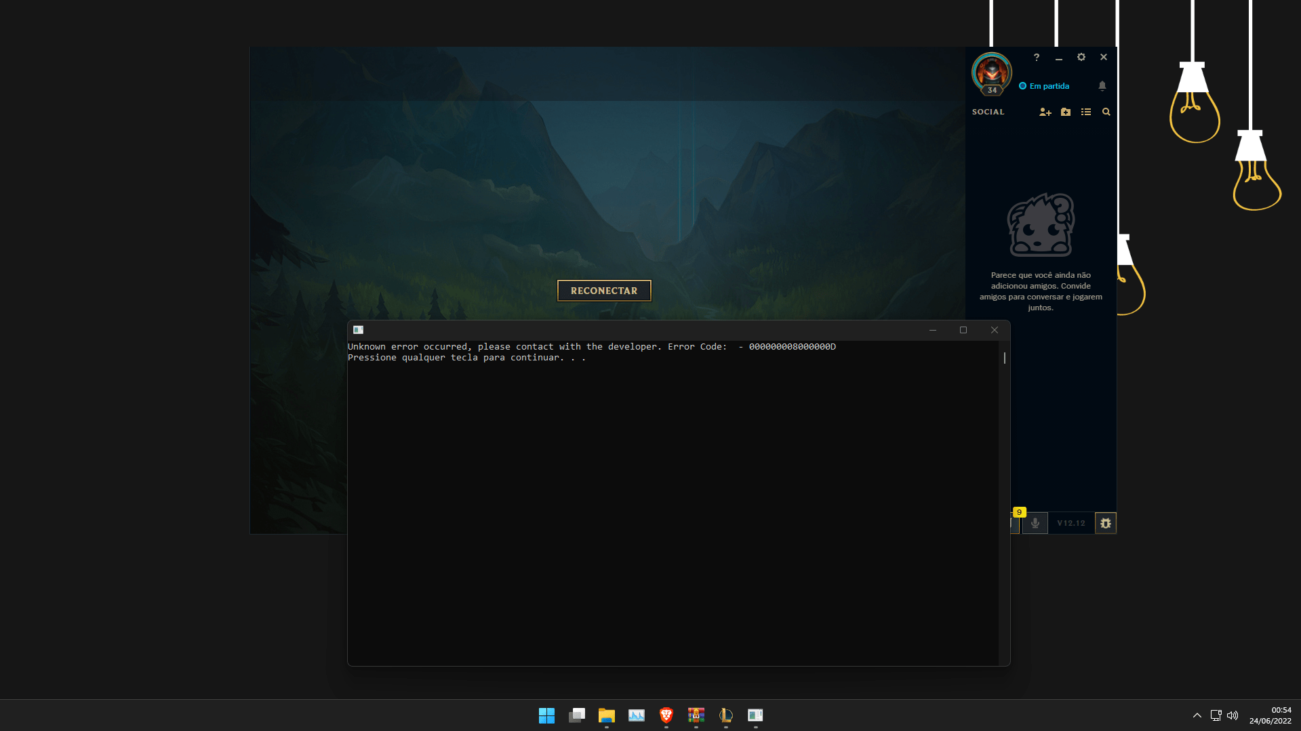This screenshot has width=1301, height=731.
Task: Click the add friend icon
Action: (1045, 112)
